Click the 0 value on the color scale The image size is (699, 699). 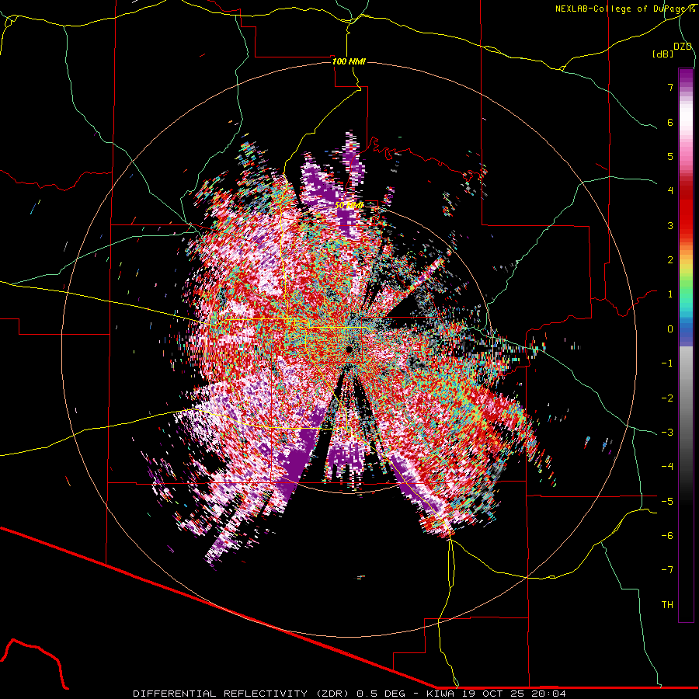coord(670,329)
